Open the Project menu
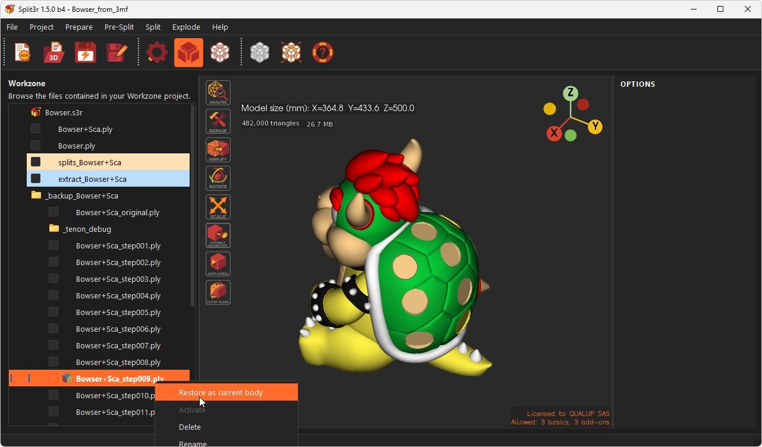Viewport: 762px width, 447px height. pyautogui.click(x=42, y=27)
